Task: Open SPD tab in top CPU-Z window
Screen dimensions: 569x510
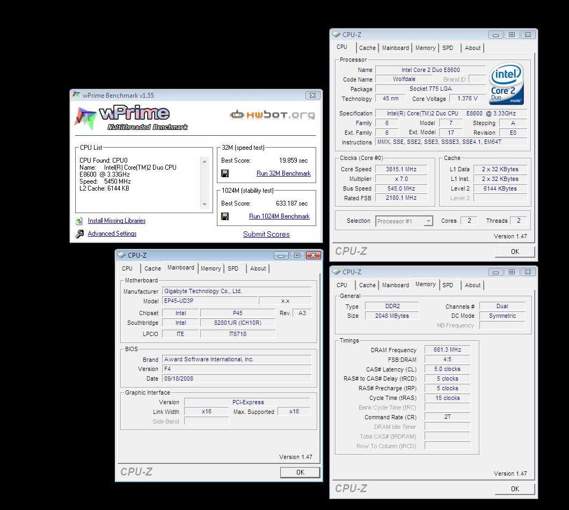Action: (448, 48)
